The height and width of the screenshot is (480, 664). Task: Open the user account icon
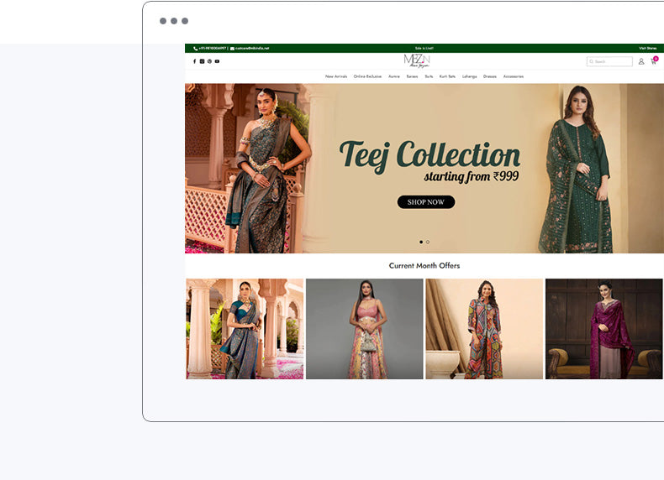(x=641, y=61)
